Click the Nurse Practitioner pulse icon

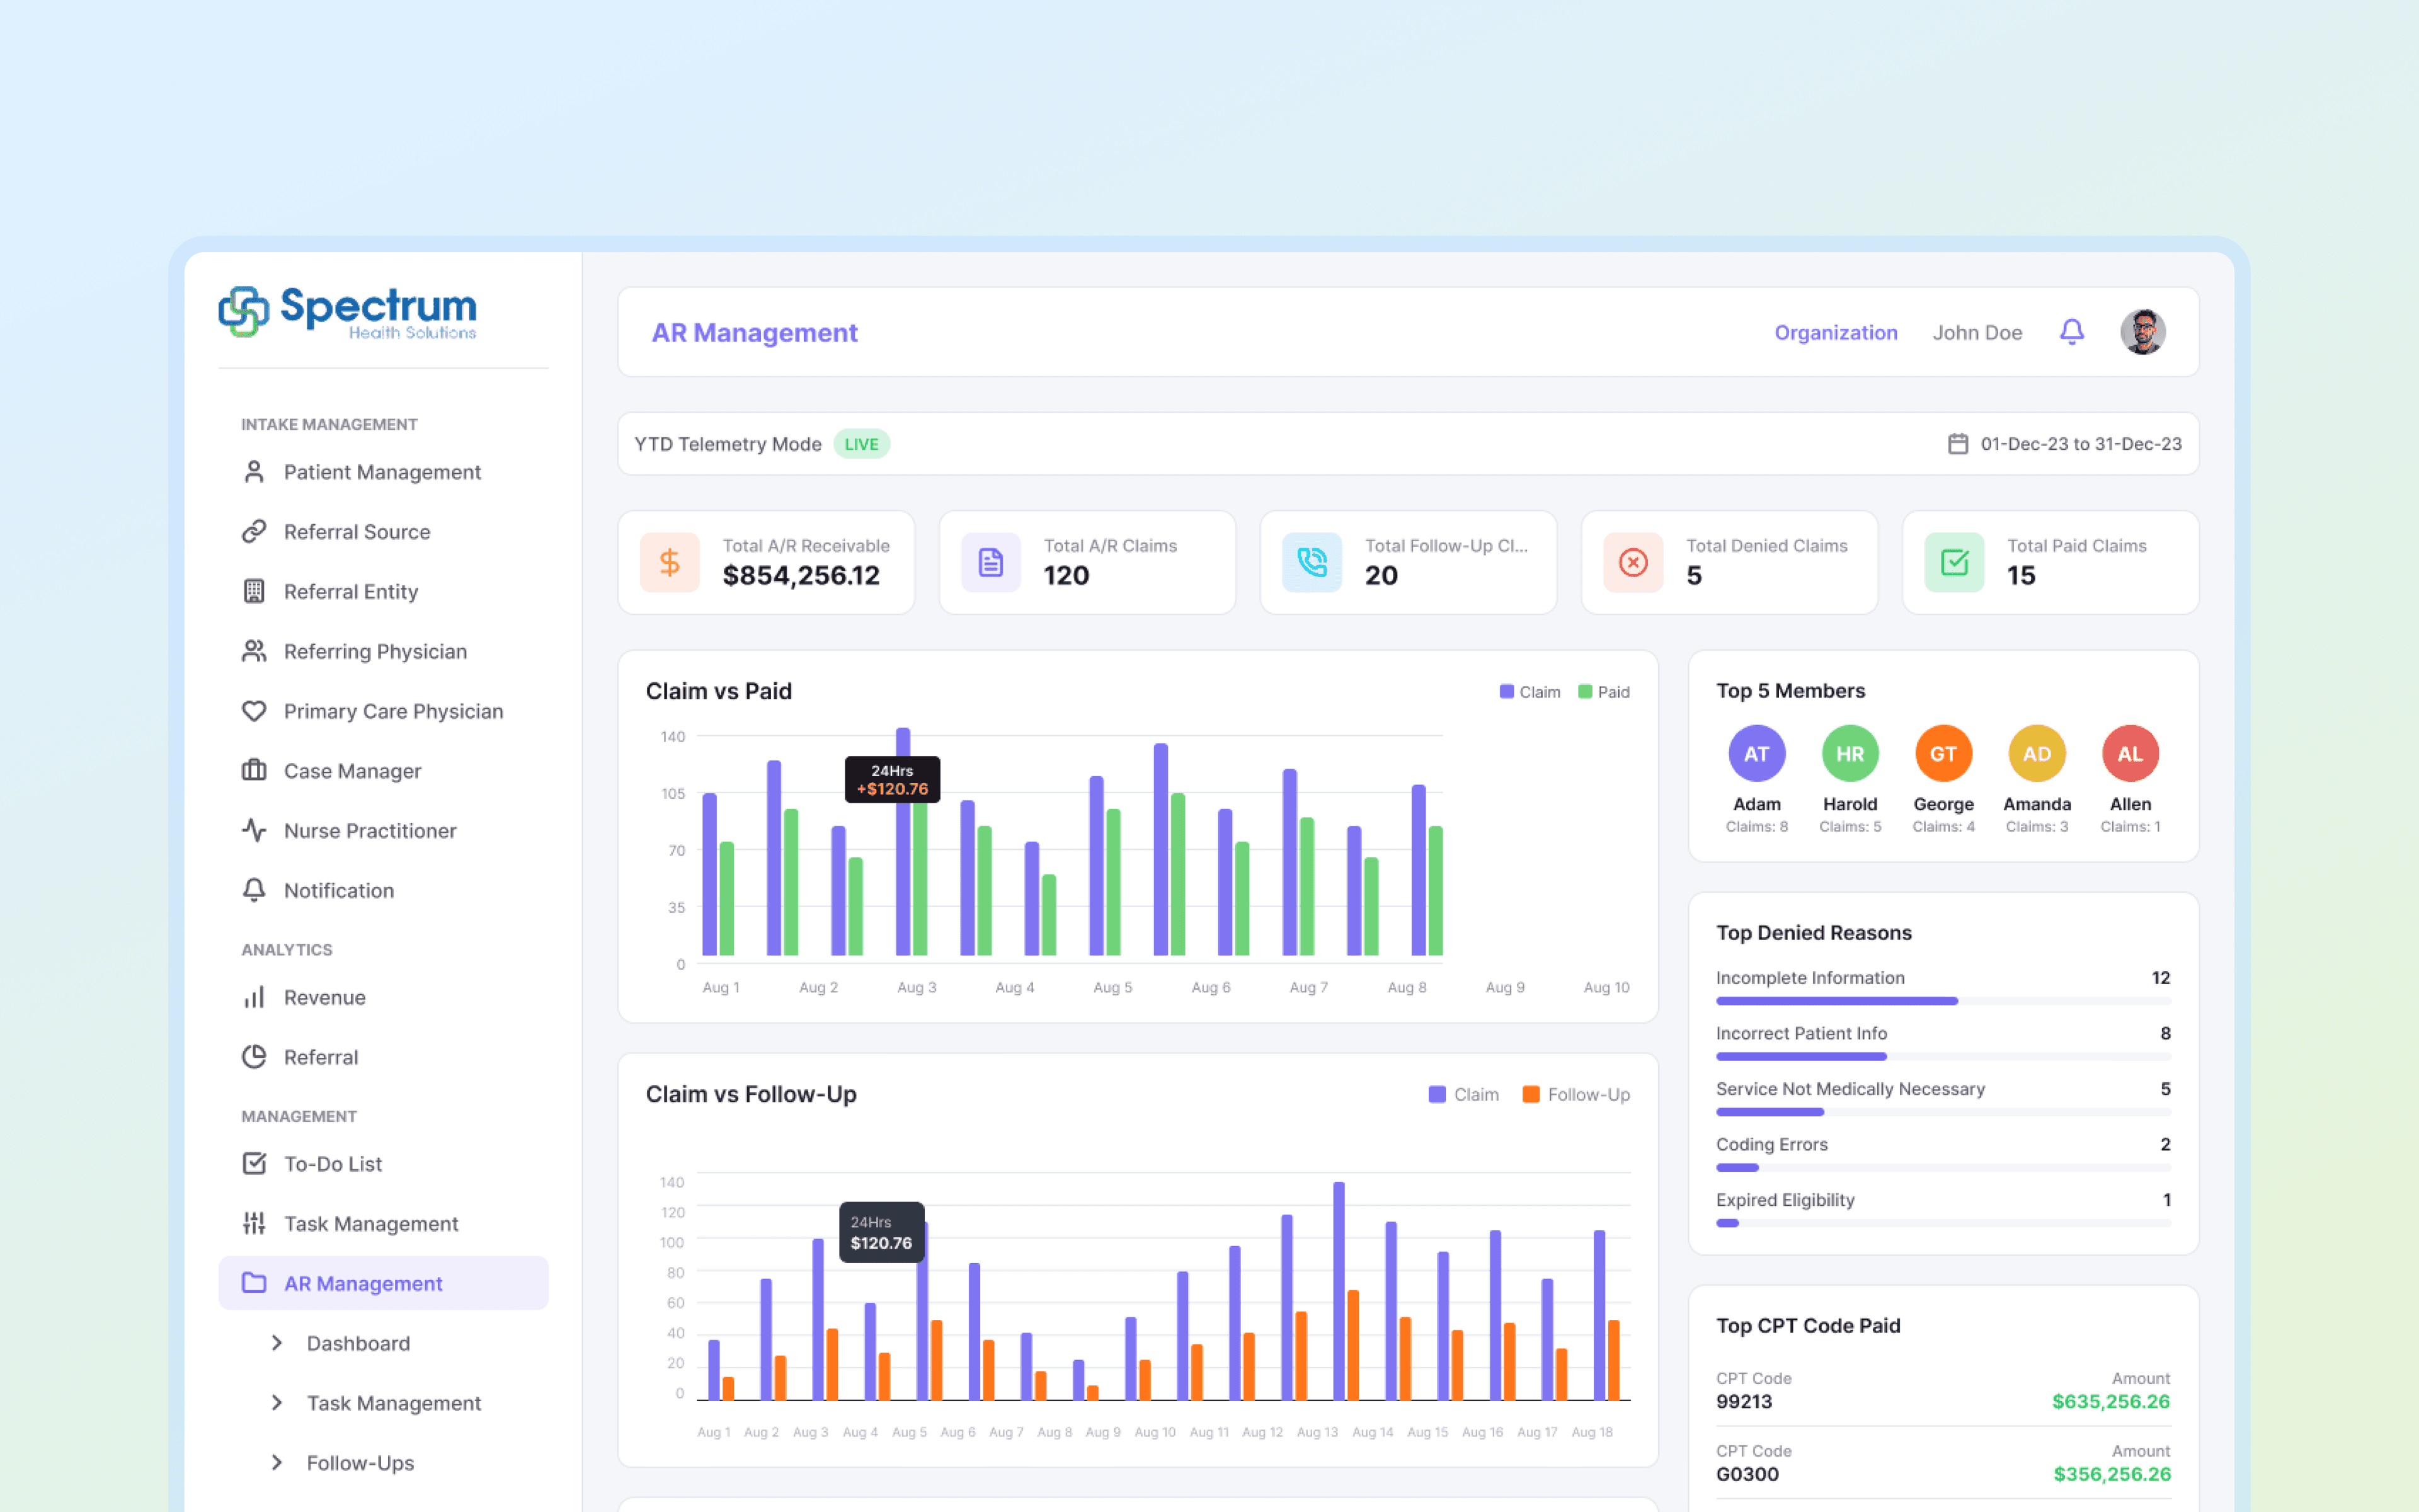click(x=254, y=831)
